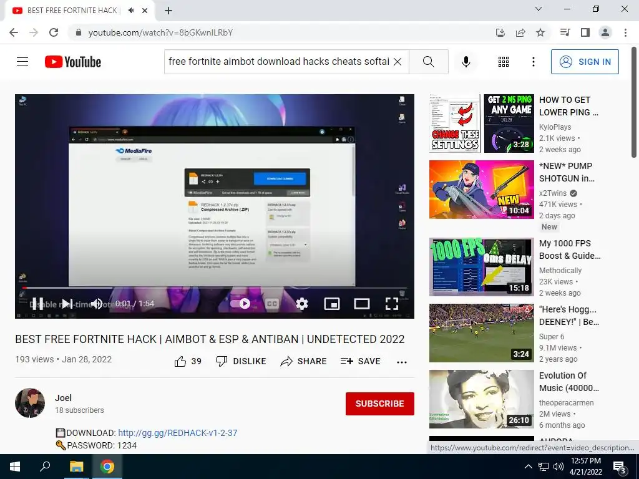
Task: Open File Explorer from taskbar
Action: coord(76,467)
